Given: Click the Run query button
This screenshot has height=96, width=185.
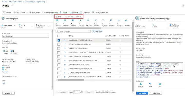Looking at the screenshot, I should tap(142, 93).
